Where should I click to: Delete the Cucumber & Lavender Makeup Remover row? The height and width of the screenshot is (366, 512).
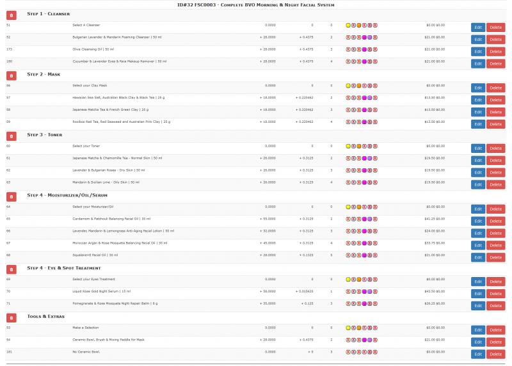coord(495,64)
